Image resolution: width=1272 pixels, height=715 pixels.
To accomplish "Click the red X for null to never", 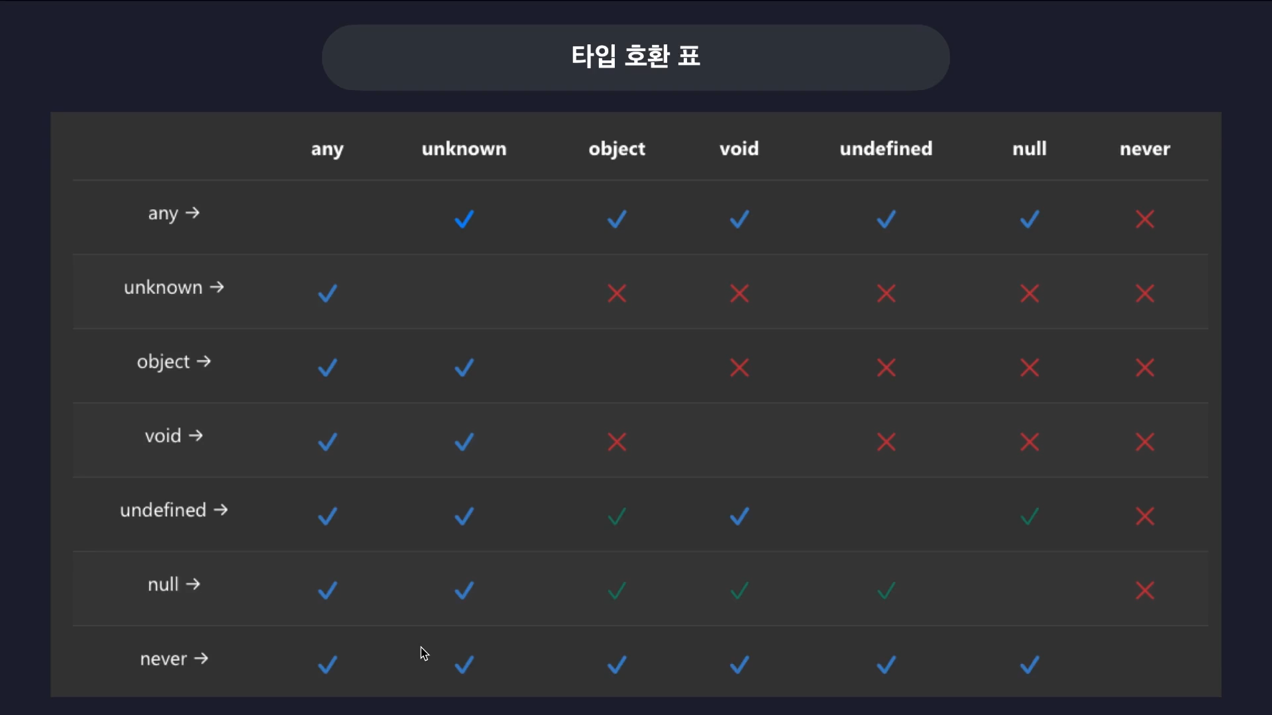I will pyautogui.click(x=1145, y=591).
